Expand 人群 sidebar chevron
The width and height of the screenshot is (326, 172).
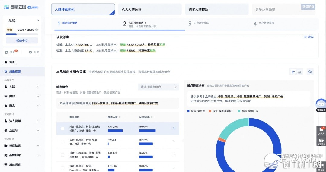[38, 87]
